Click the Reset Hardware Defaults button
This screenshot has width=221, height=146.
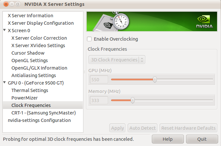188,128
